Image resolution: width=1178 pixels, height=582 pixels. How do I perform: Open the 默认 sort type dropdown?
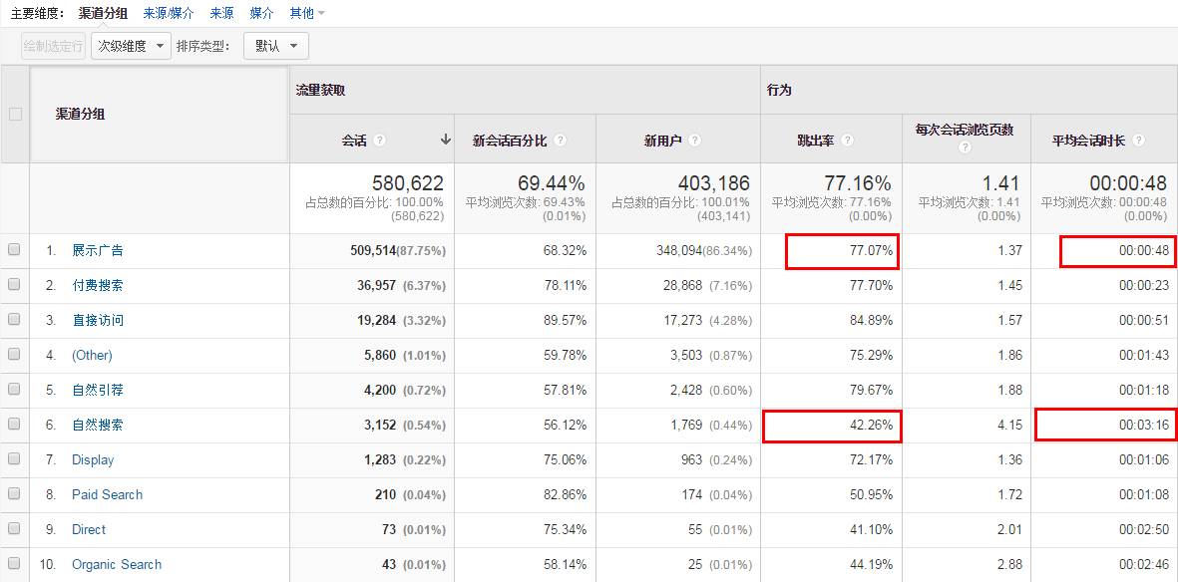point(276,47)
